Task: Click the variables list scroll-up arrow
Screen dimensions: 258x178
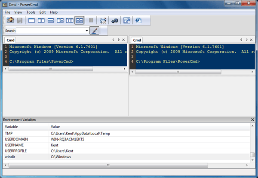Action: (252, 126)
